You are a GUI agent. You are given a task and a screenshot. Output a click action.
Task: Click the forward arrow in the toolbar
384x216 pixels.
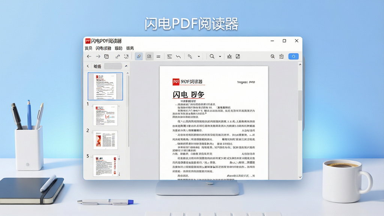pyautogui.click(x=98, y=57)
